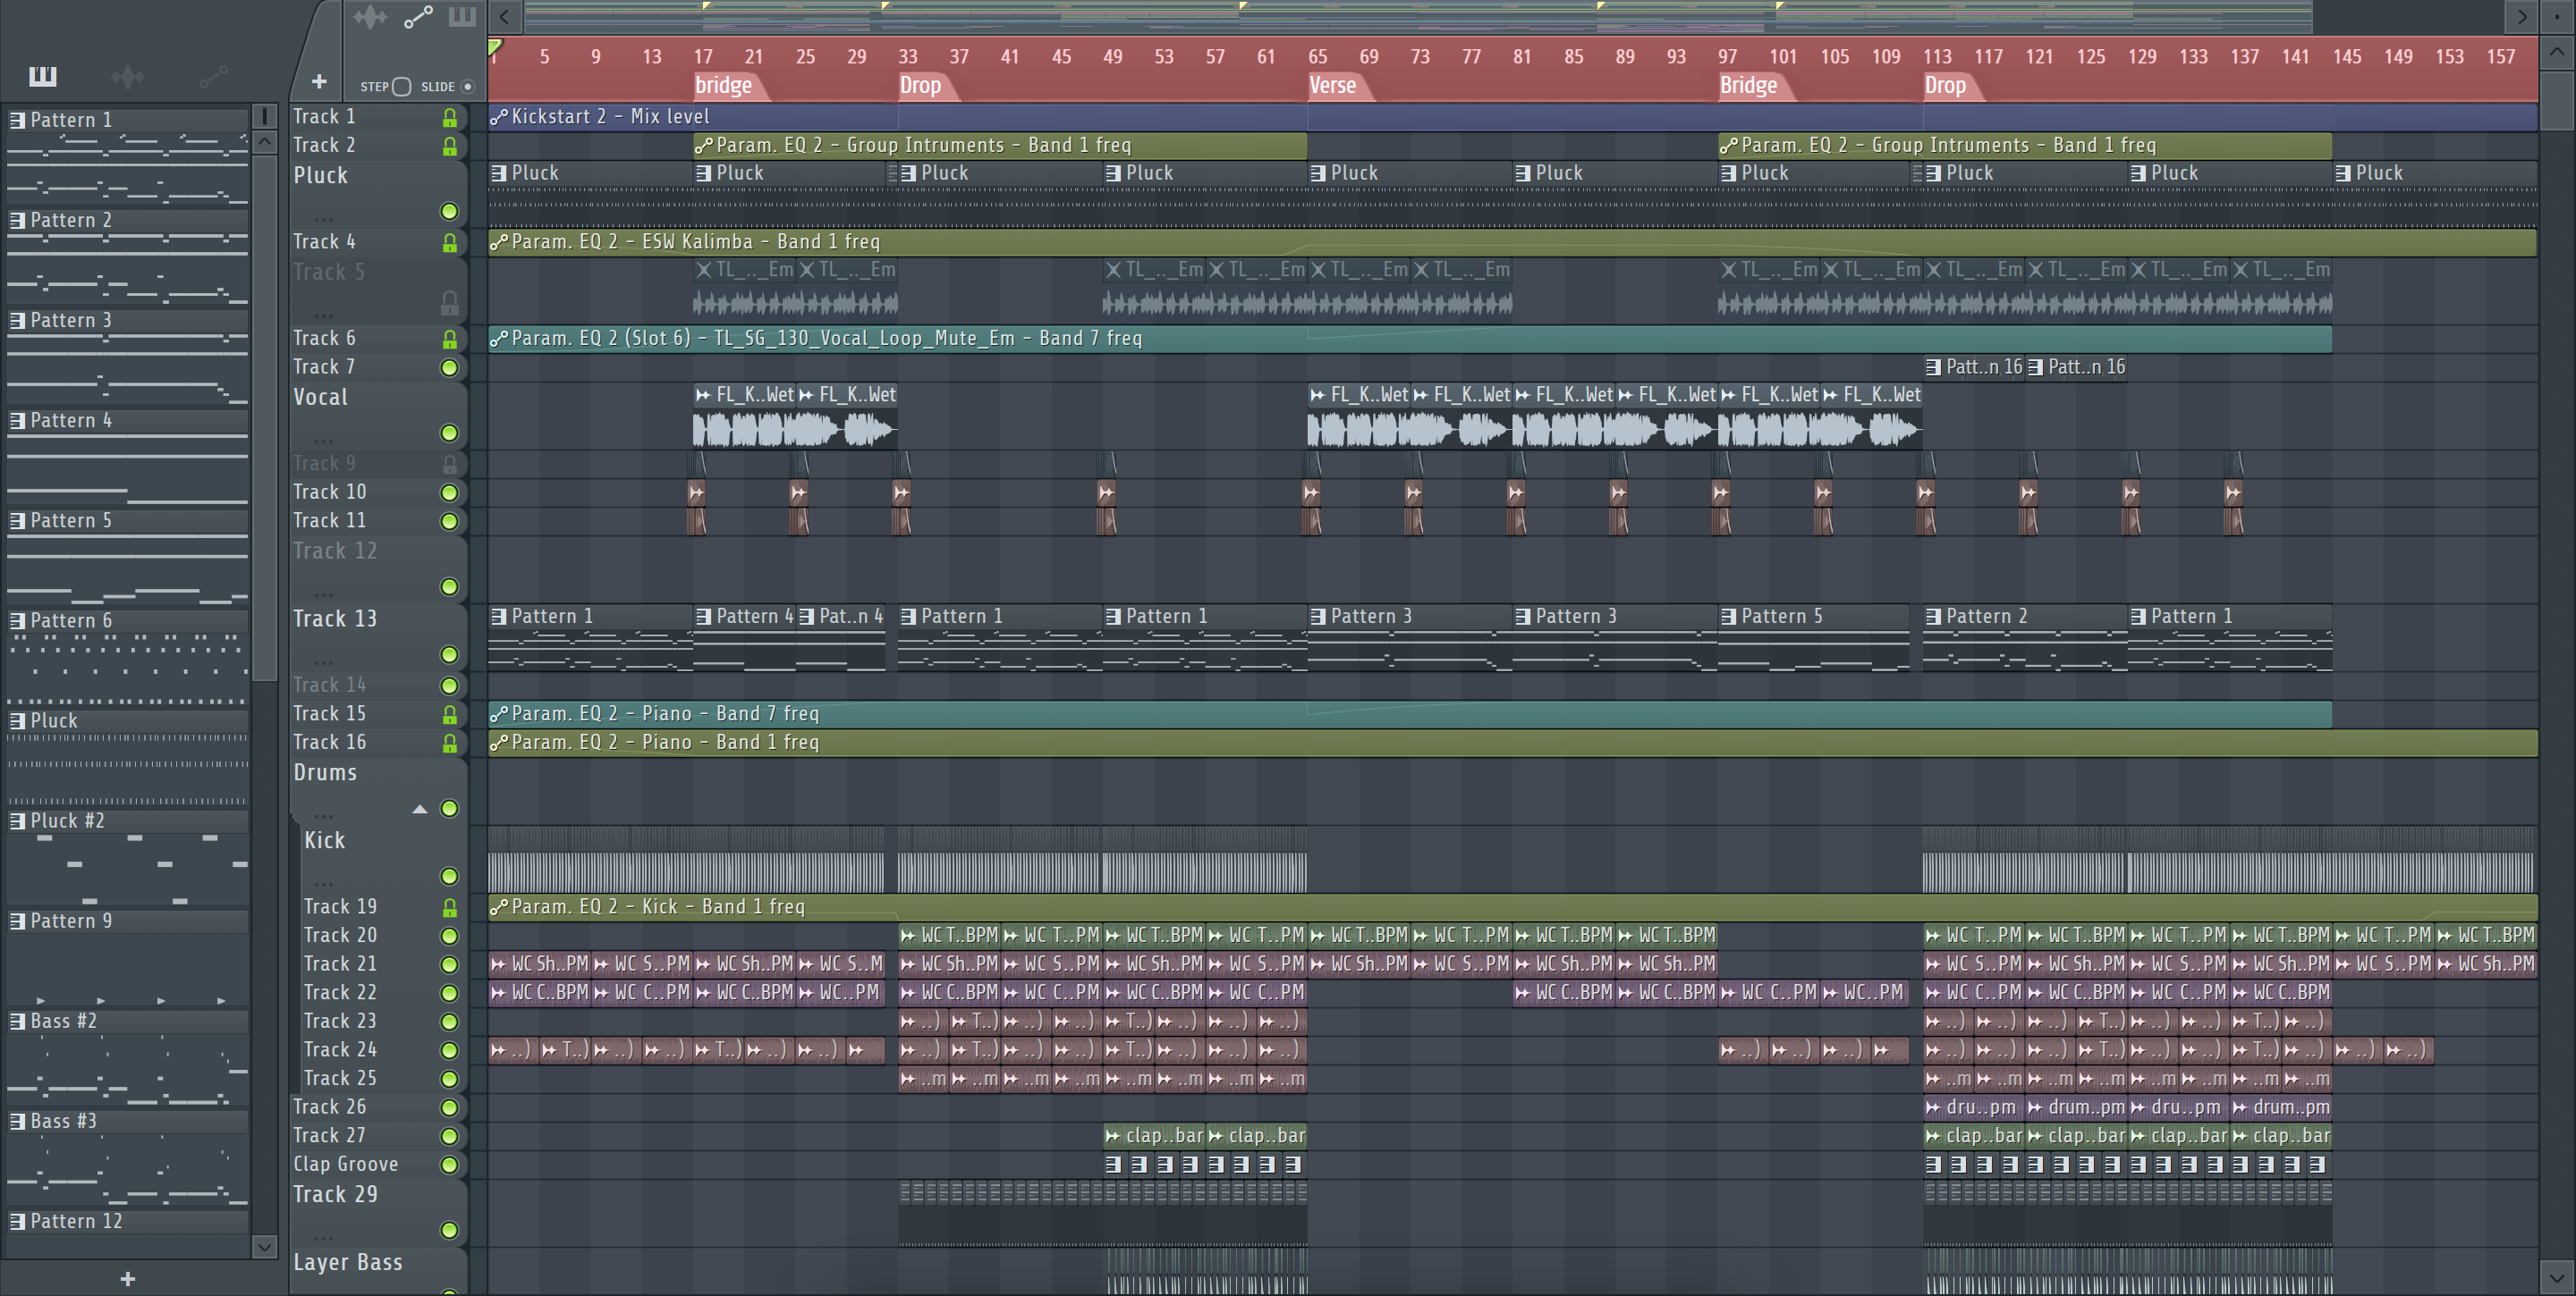Click the lock icon on Track 1

tap(450, 118)
